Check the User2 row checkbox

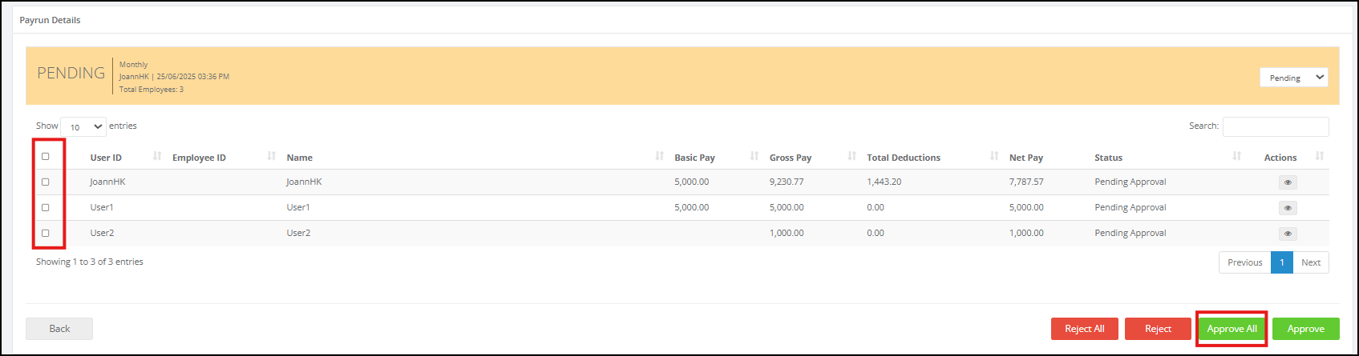coord(46,234)
